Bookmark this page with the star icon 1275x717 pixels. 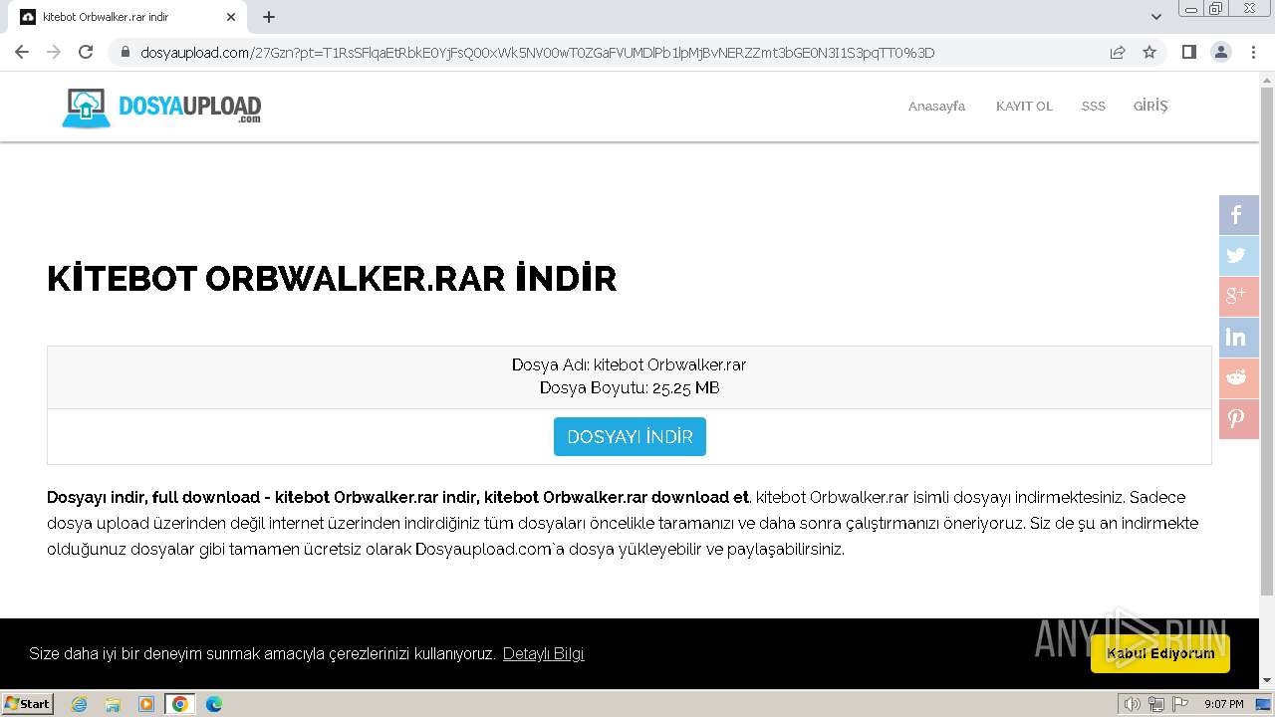pos(1149,52)
